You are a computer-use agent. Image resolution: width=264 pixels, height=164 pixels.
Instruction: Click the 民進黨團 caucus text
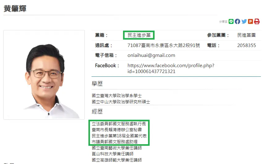[x=246, y=35]
